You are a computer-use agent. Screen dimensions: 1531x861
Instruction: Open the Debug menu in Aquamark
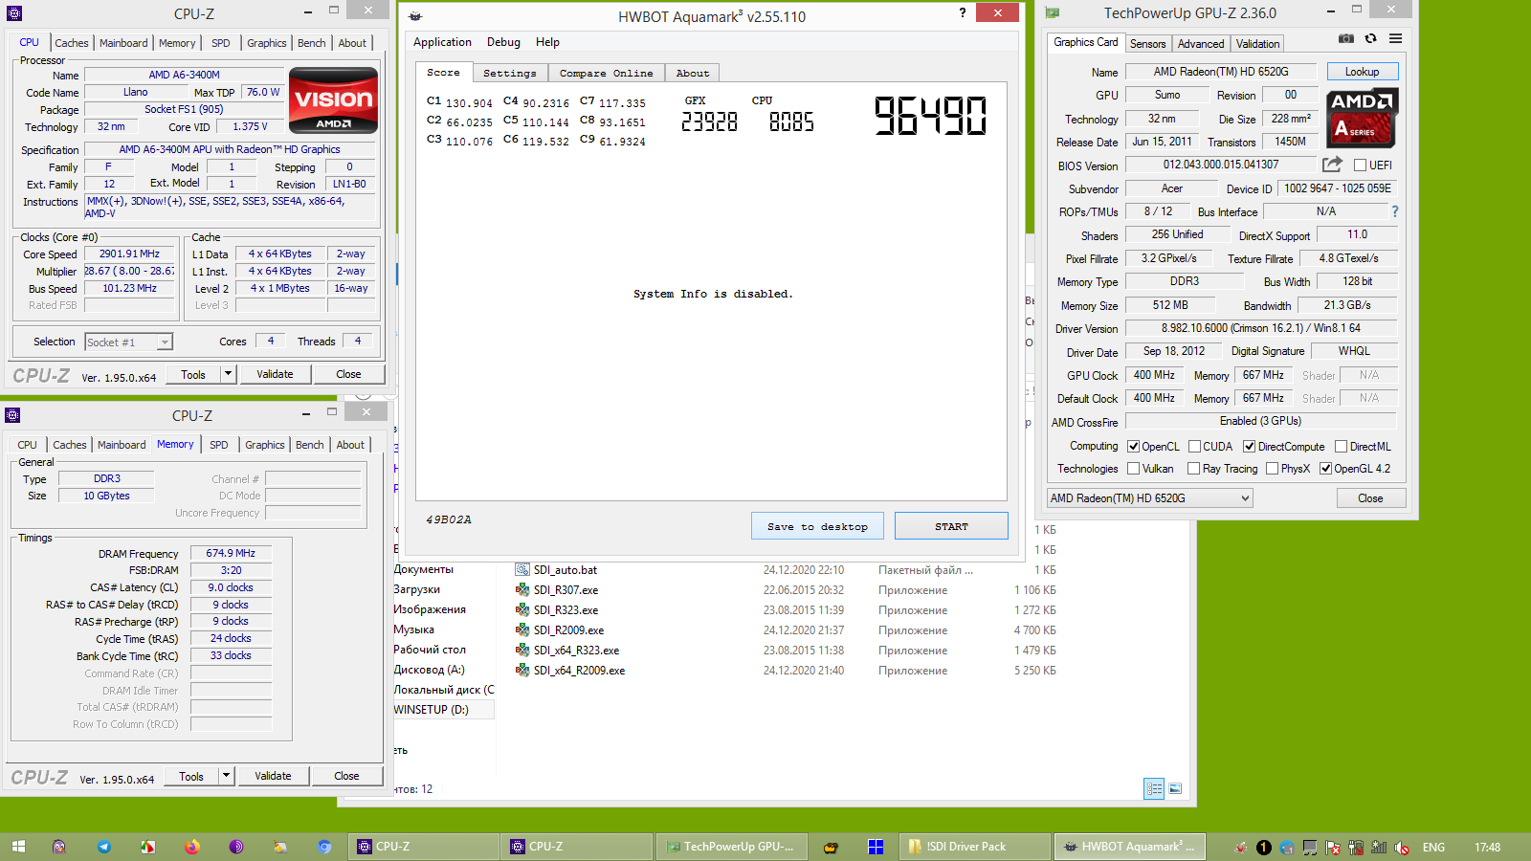click(x=503, y=42)
